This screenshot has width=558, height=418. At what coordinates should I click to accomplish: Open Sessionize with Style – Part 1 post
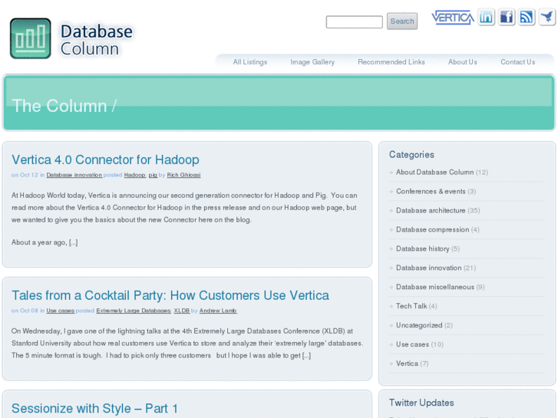[x=94, y=408]
